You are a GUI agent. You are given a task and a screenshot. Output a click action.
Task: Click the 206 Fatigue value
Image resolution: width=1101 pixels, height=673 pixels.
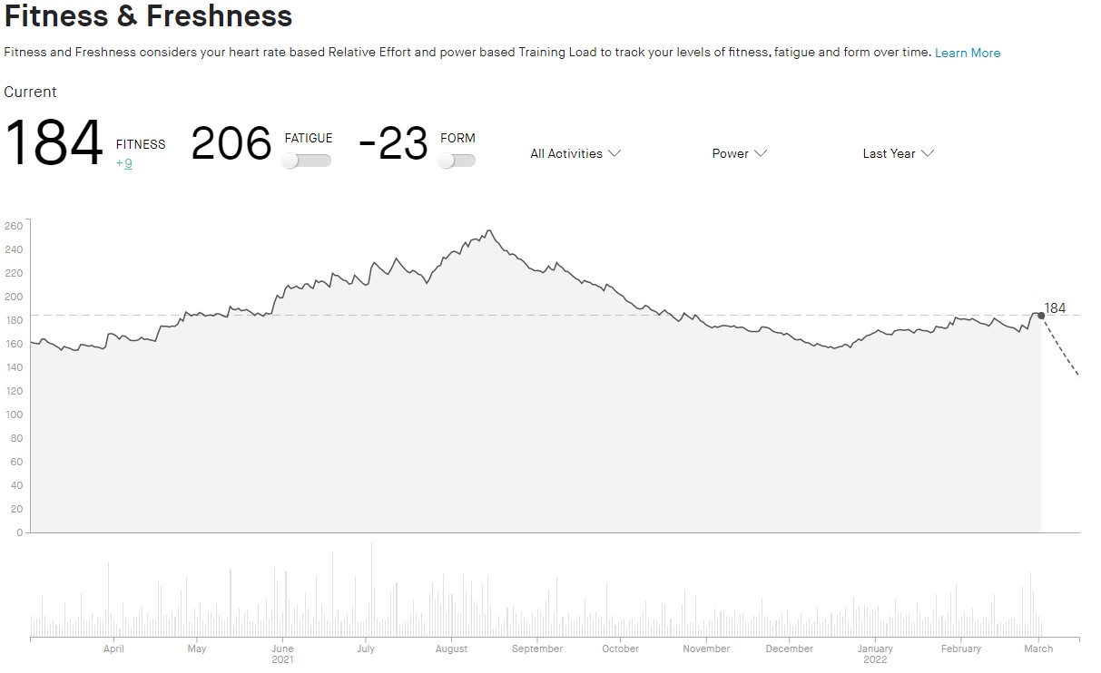pyautogui.click(x=231, y=144)
